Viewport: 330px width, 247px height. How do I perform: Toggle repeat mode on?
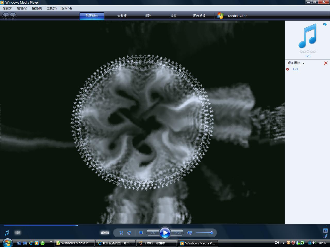pos(129,233)
